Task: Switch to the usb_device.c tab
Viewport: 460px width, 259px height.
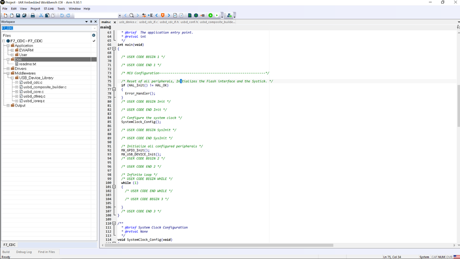Action: click(128, 22)
